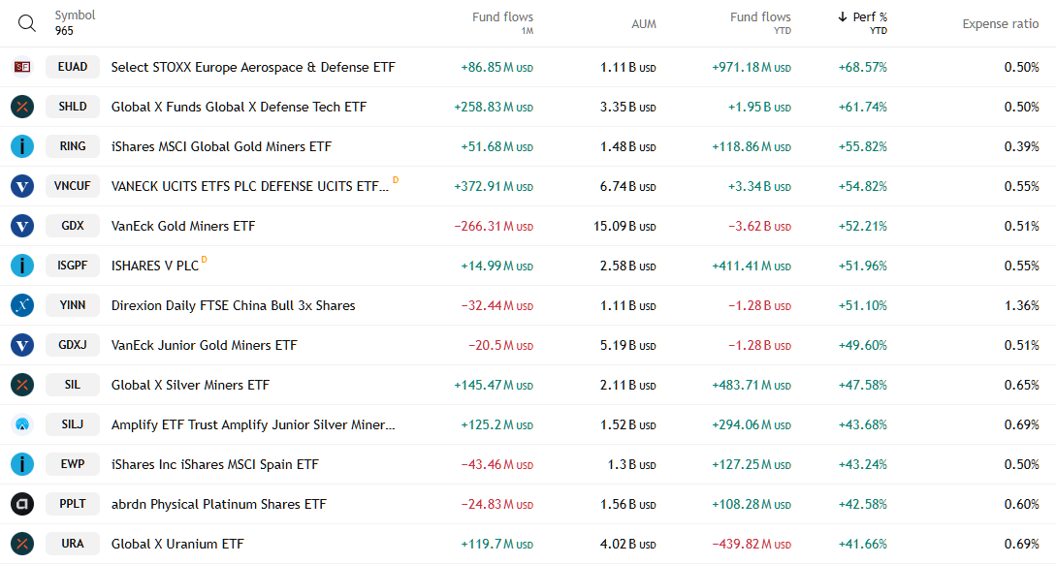Open the VanEck Junior Gold Miners ETF link
1056x564 pixels.
[x=204, y=345]
